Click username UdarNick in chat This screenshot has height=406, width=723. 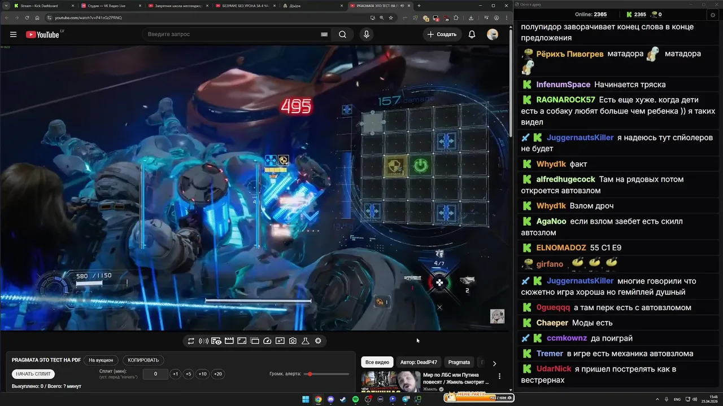[554, 369]
